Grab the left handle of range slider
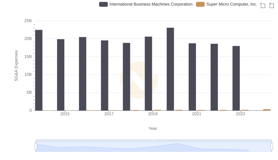This screenshot has width=278, height=160. [36, 147]
